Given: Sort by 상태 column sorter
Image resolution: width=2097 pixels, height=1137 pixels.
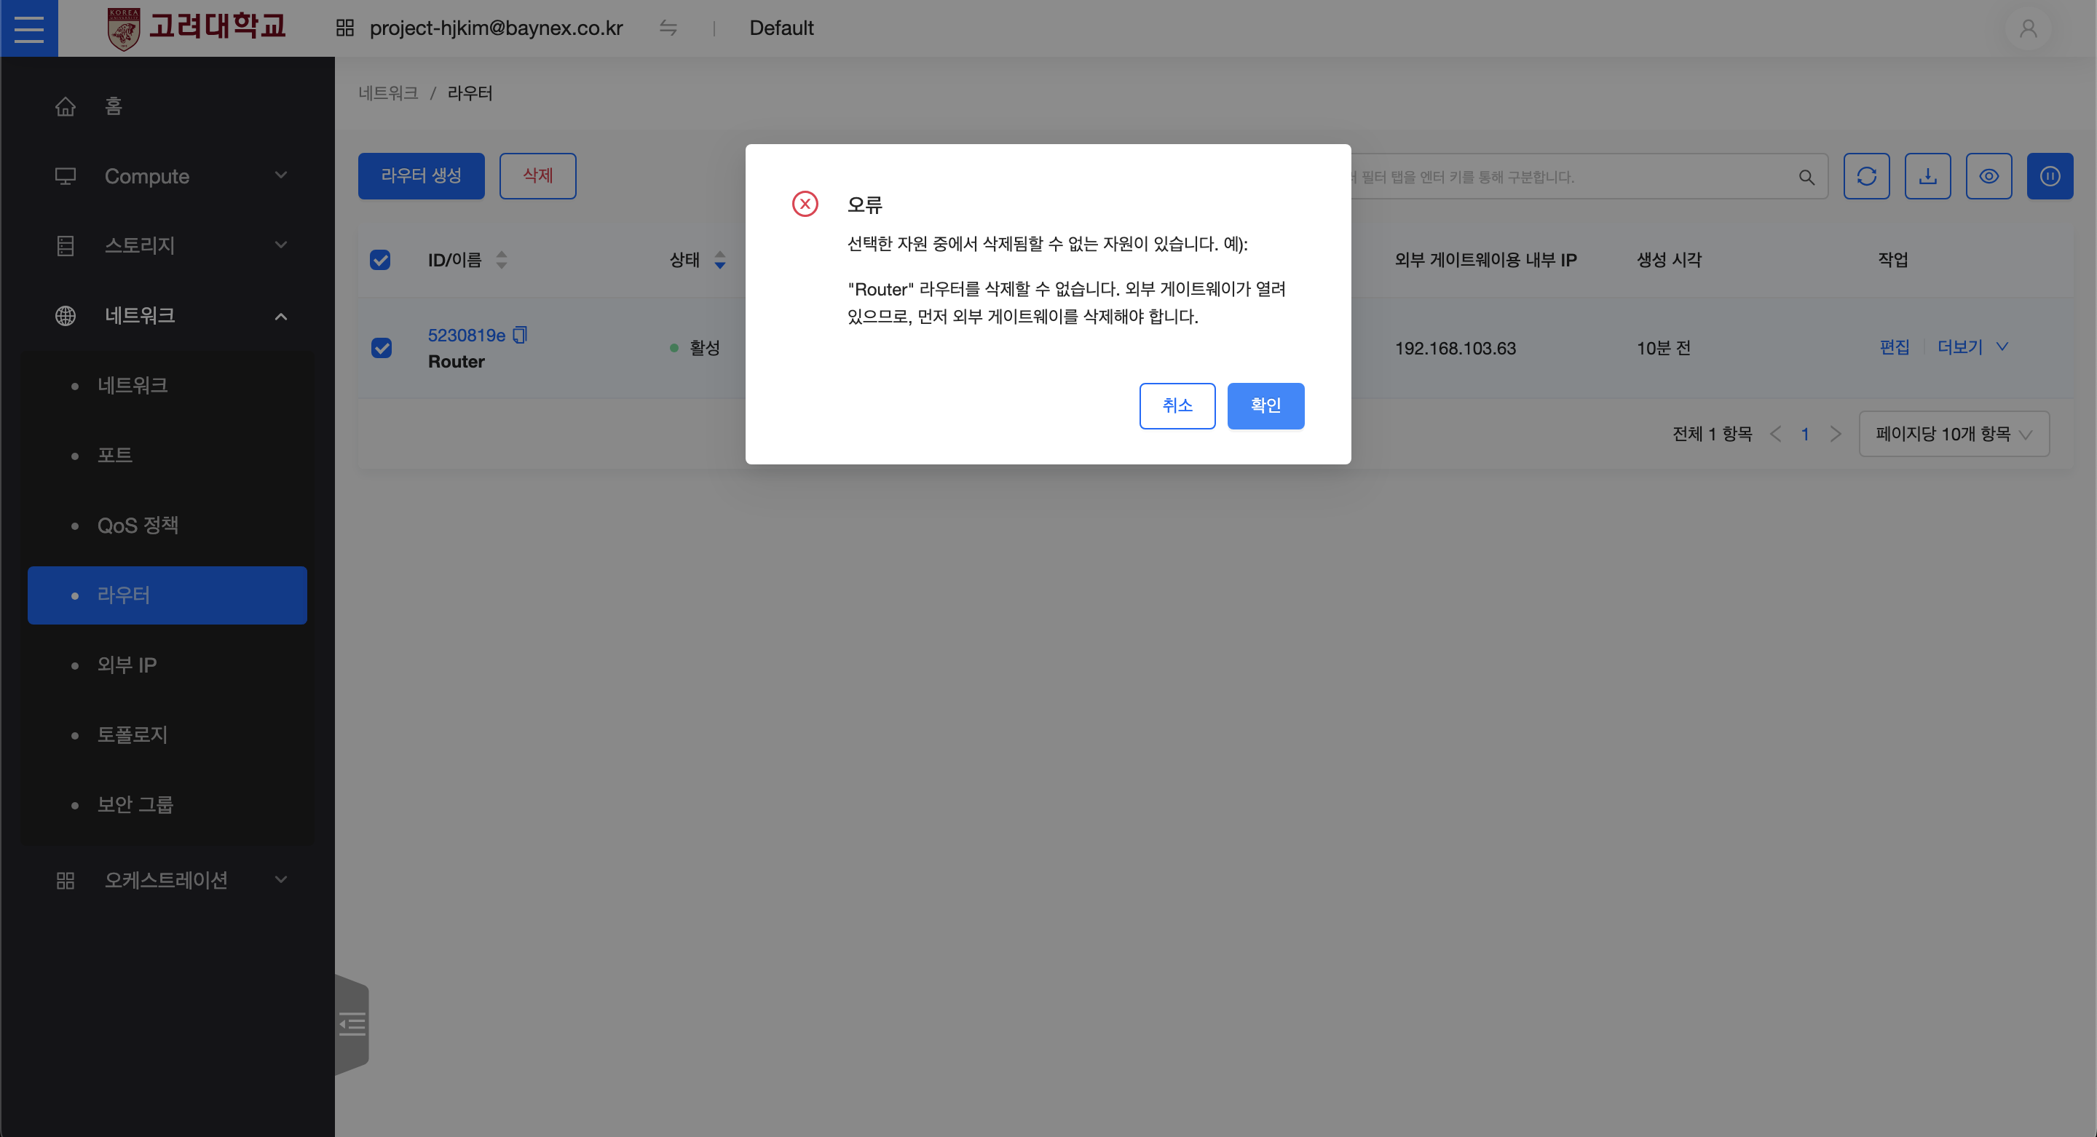Looking at the screenshot, I should click(719, 260).
